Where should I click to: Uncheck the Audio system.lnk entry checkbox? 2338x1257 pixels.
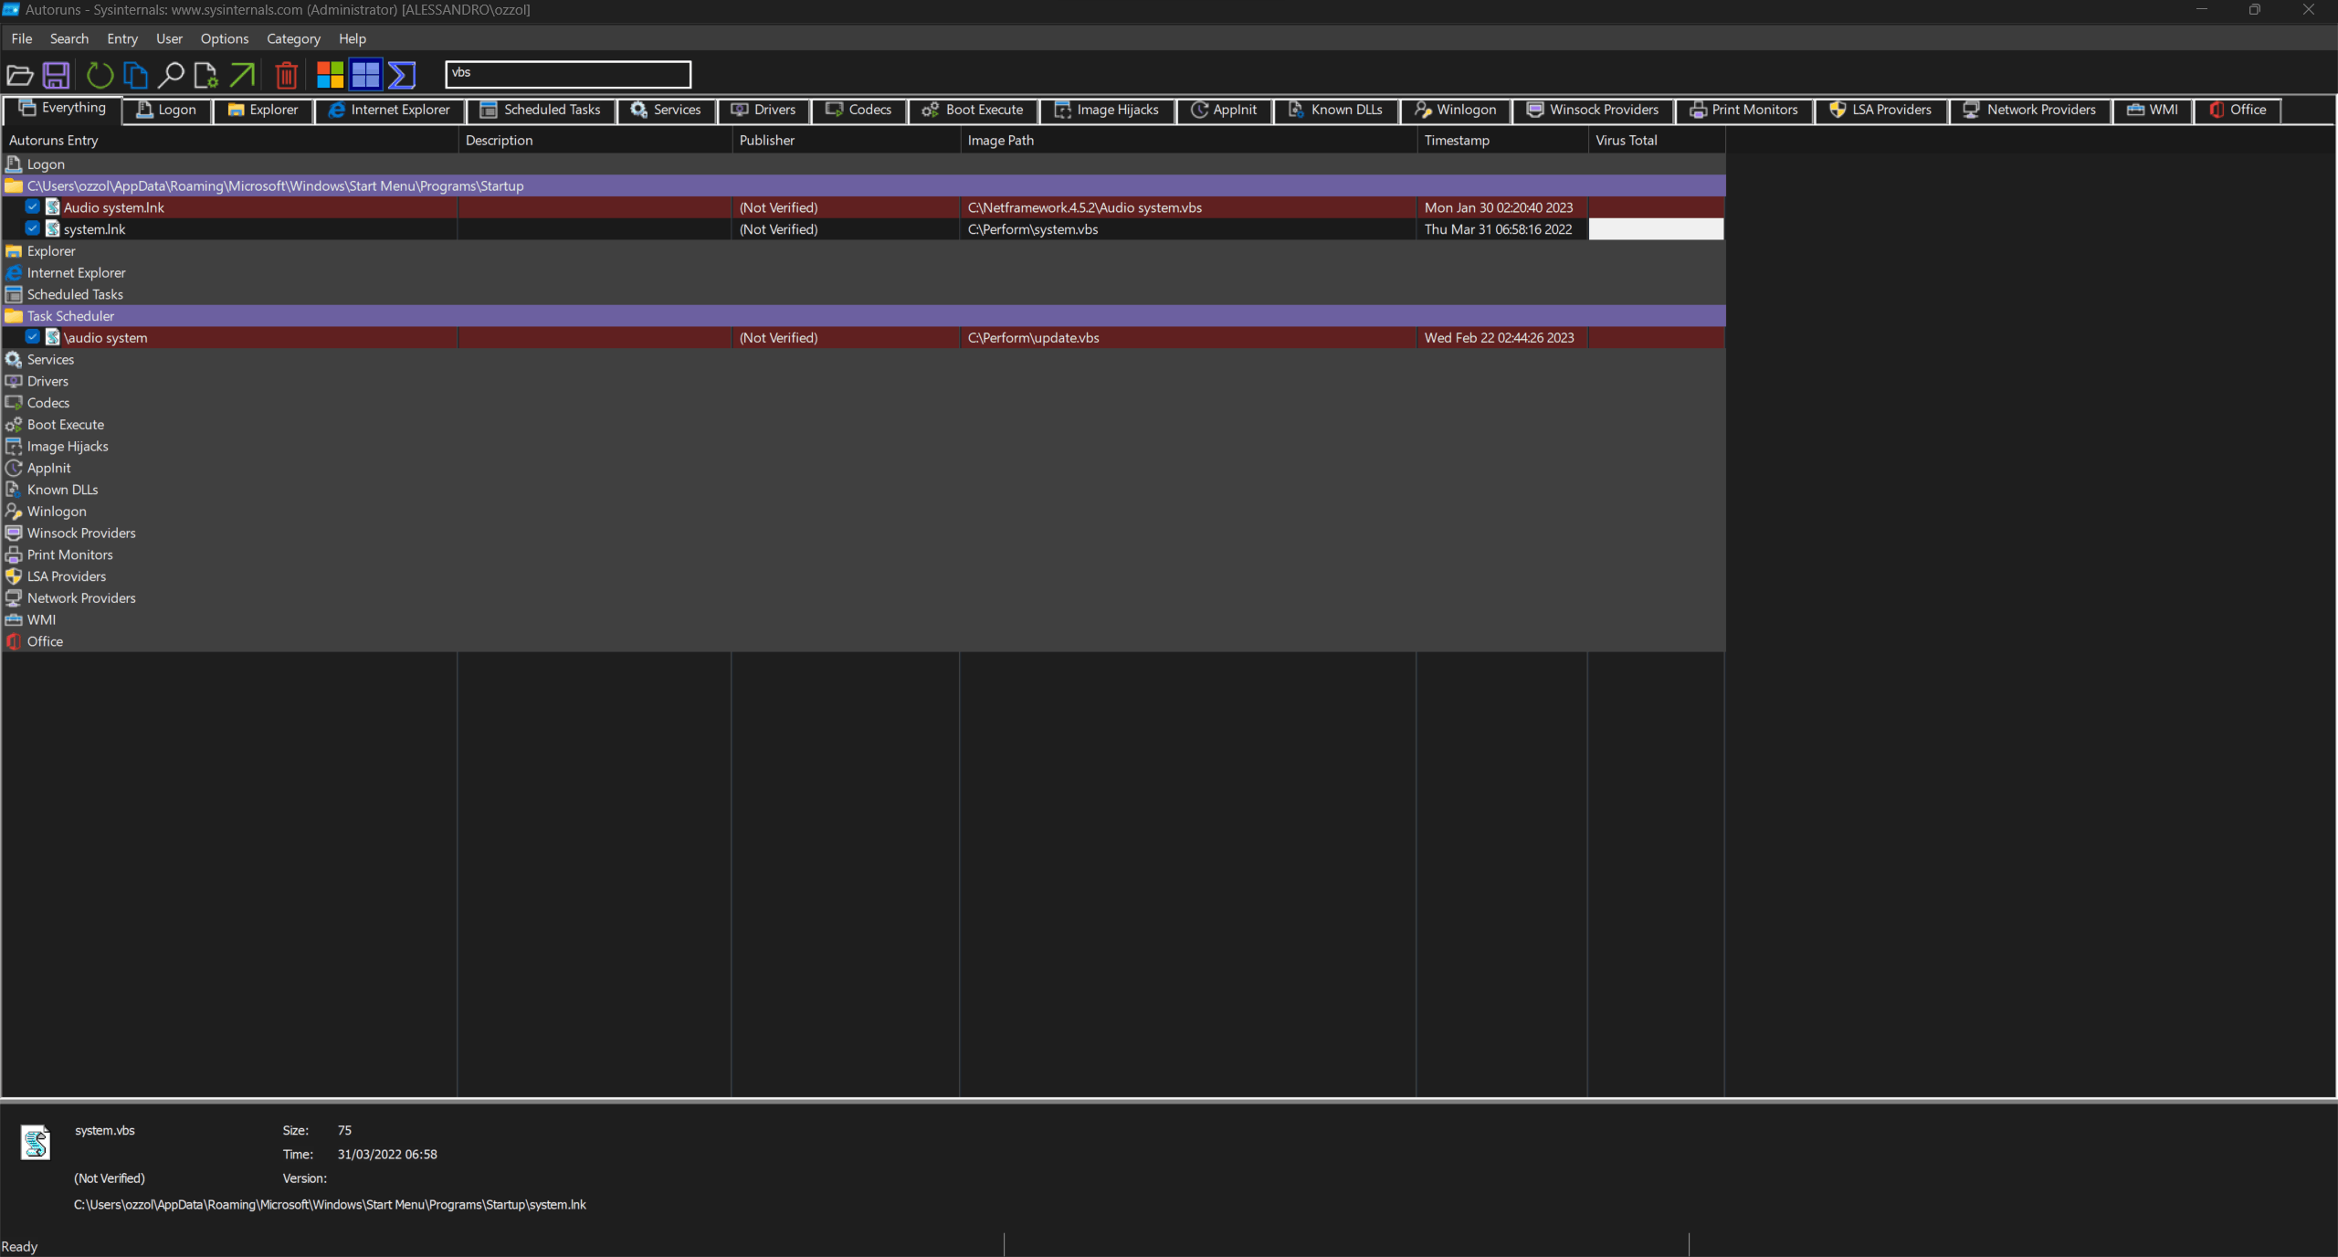coord(33,207)
